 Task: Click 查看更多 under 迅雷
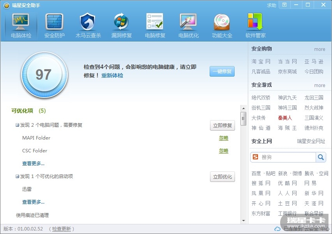(33, 202)
